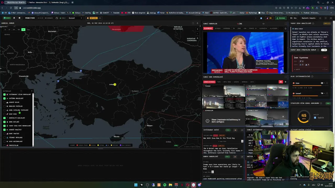The height and width of the screenshot is (188, 335).
Task: Select IRAN ATTACKS webcam filter
Action: [209, 82]
